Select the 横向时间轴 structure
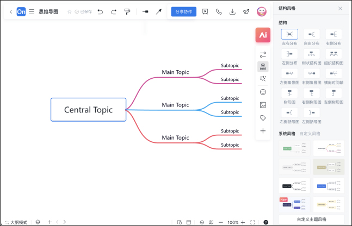Image resolution: width=352 pixels, height=226 pixels. click(x=334, y=73)
